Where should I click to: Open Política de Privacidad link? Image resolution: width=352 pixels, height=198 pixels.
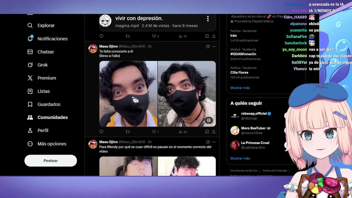[275, 171]
